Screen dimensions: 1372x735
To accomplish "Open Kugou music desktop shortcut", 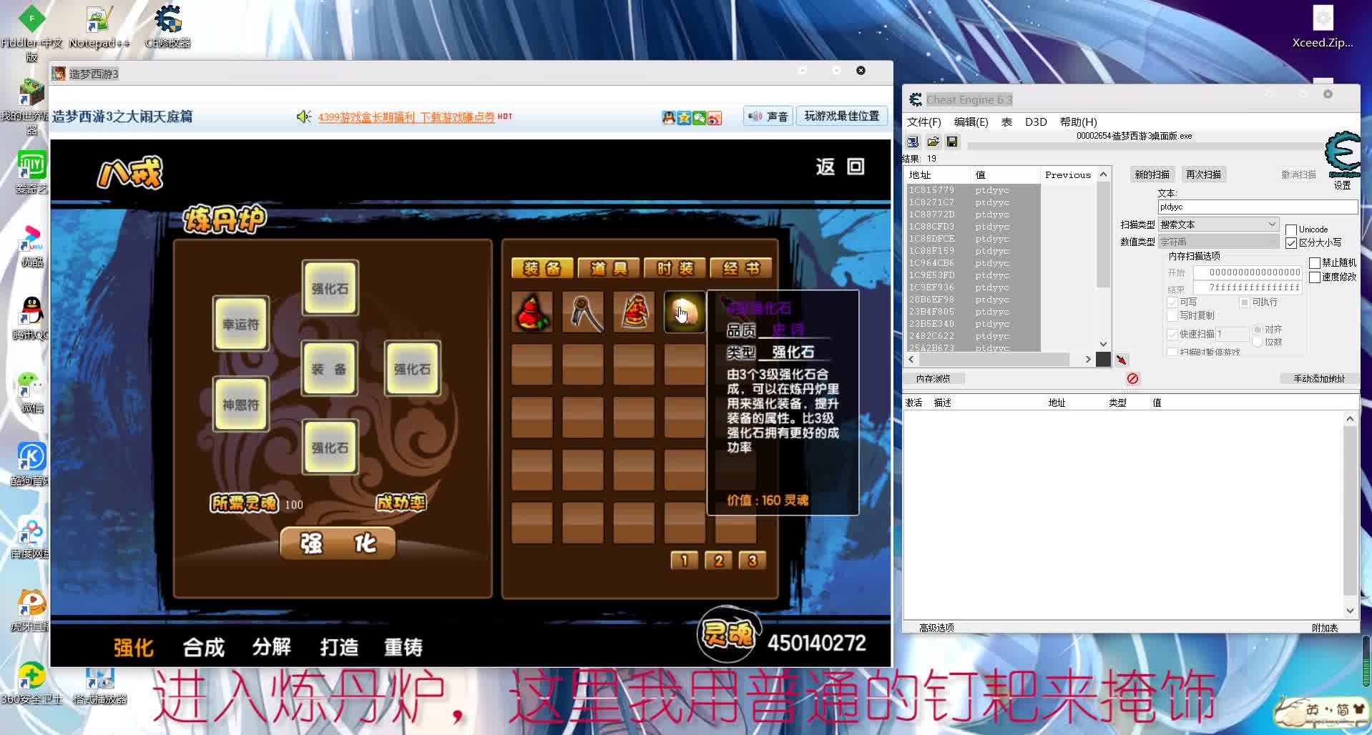I will (31, 465).
